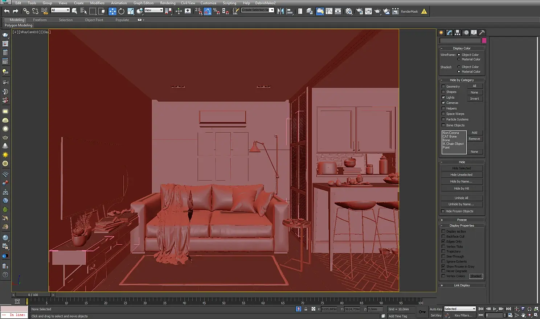The image size is (540, 319).
Task: Open the Utilities hammer panel icon
Action: 482,33
